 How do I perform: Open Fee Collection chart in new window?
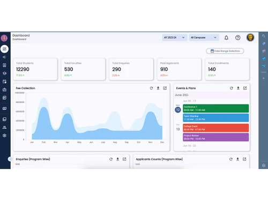(x=165, y=88)
